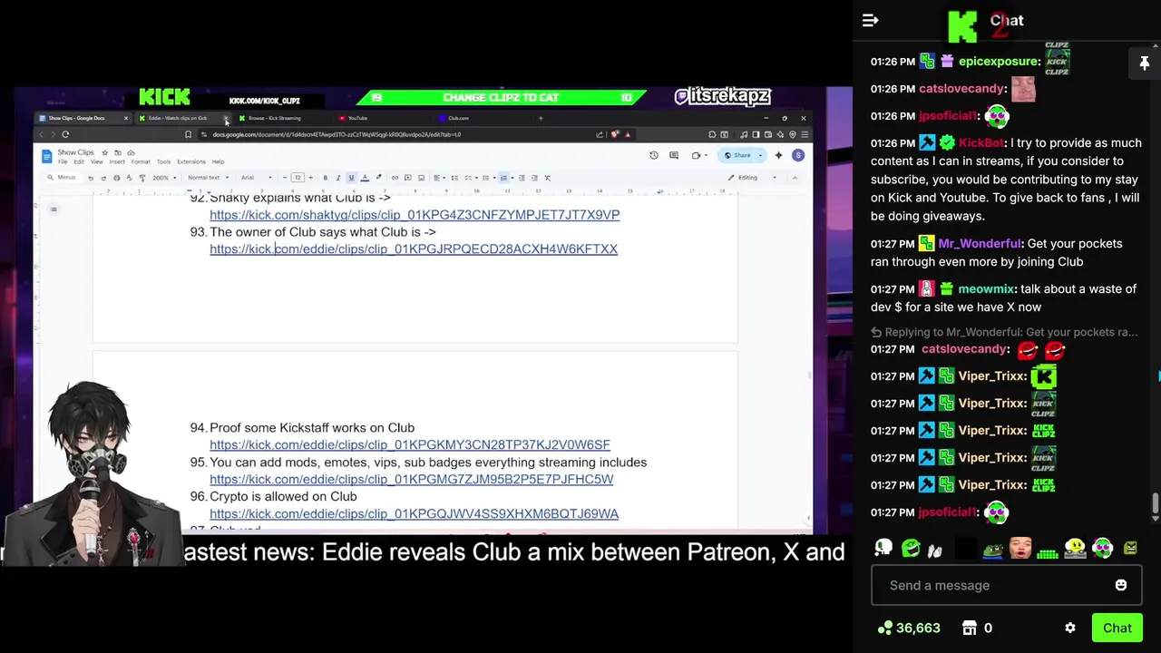Open the Extensions menu in Google Docs
Image resolution: width=1161 pixels, height=653 pixels.
(x=190, y=161)
